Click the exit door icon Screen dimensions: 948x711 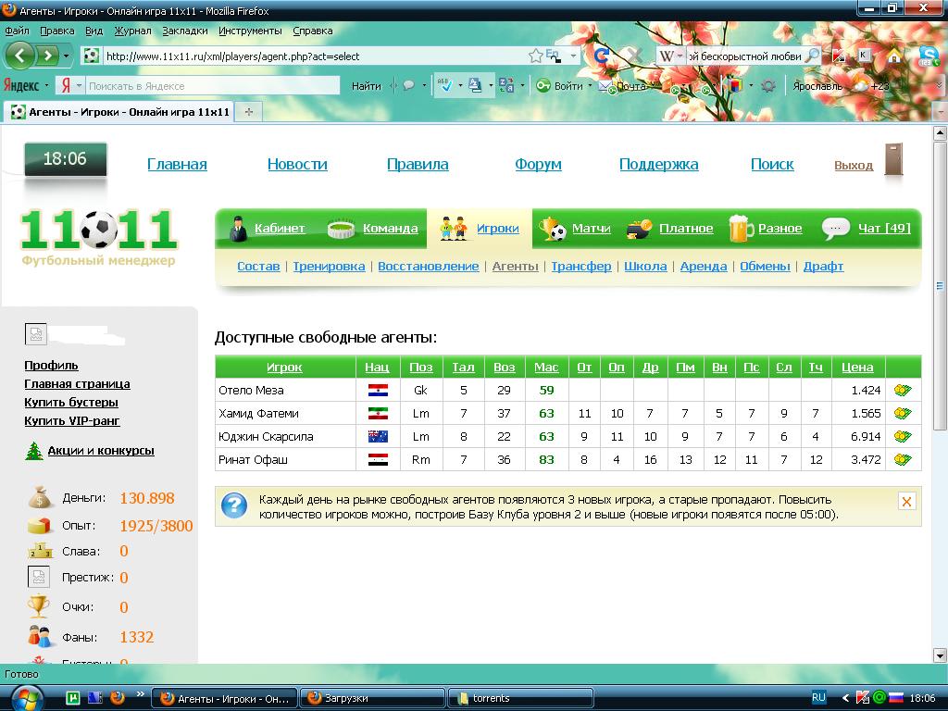coord(892,160)
